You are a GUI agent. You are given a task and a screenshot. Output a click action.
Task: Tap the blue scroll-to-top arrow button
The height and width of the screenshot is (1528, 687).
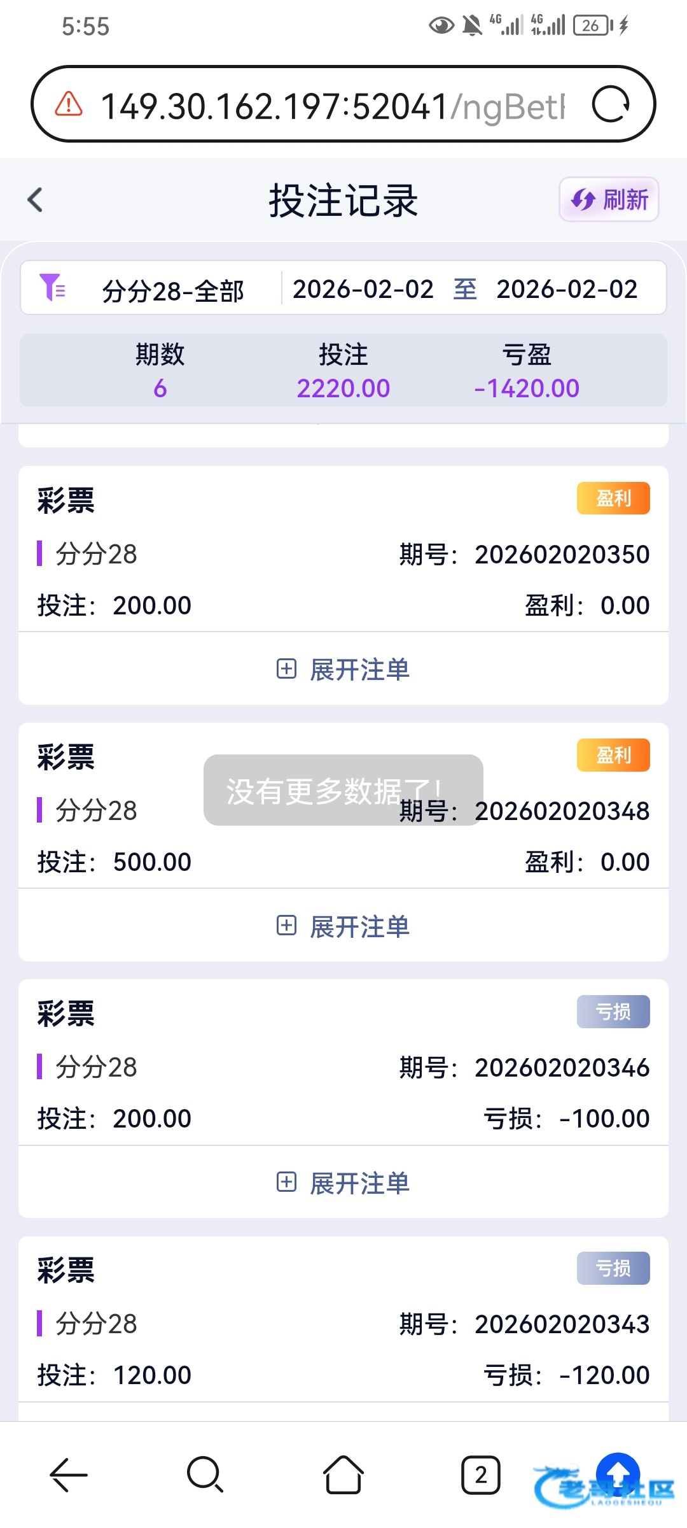tap(617, 1472)
